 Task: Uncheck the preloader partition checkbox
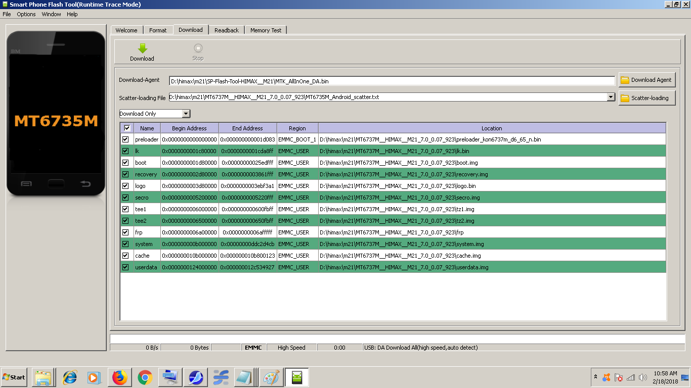125,139
